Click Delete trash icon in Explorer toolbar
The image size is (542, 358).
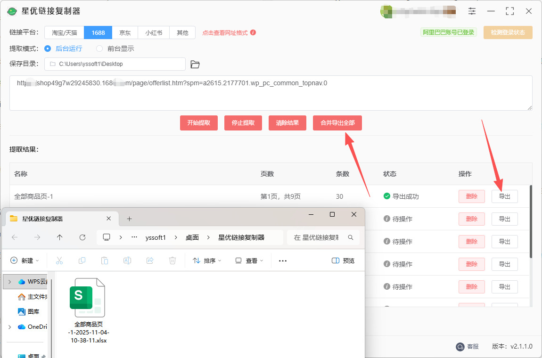tap(172, 260)
